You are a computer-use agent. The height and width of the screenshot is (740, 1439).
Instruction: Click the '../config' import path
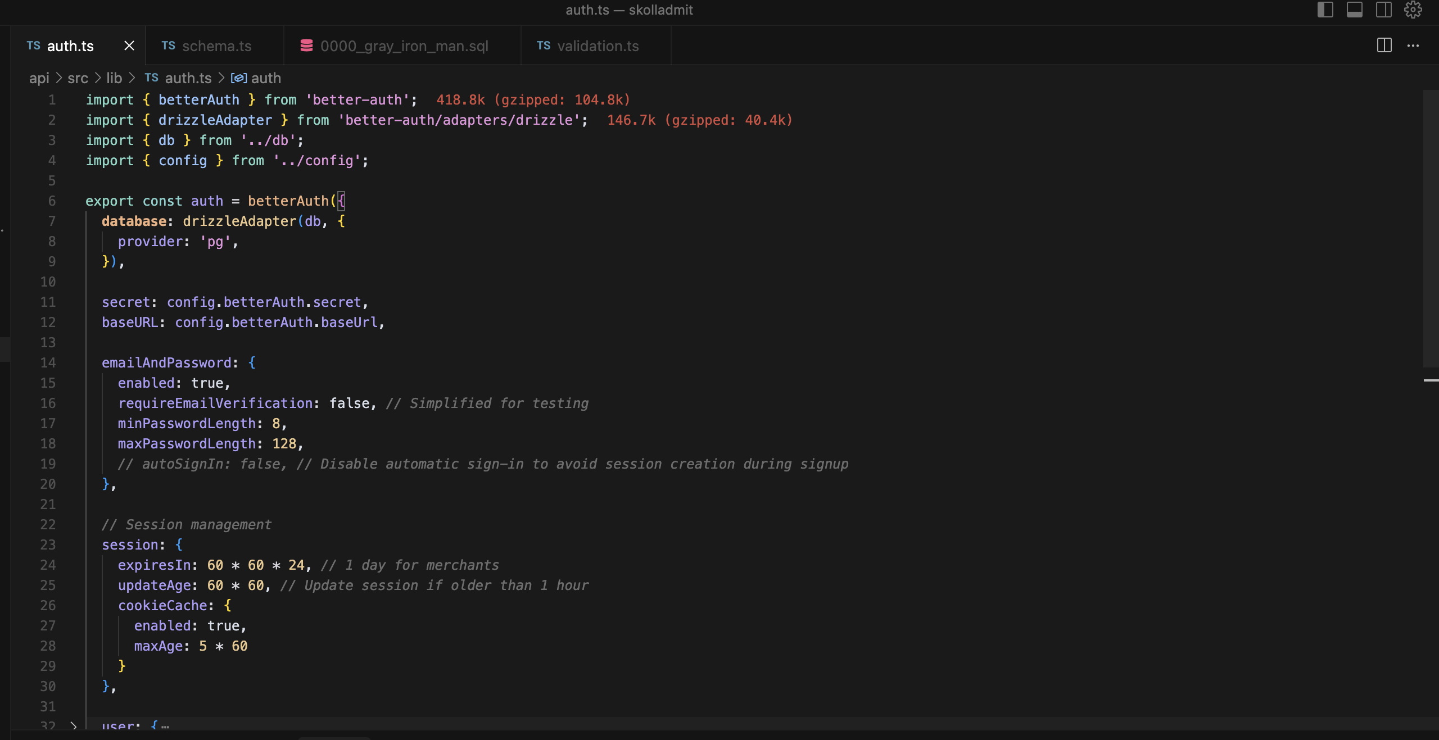click(x=317, y=161)
